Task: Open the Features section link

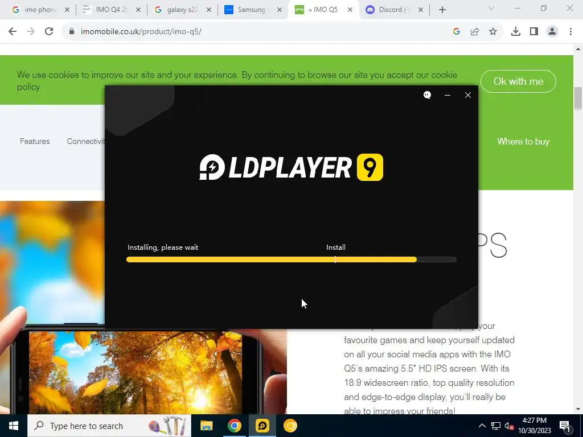Action: tap(35, 141)
